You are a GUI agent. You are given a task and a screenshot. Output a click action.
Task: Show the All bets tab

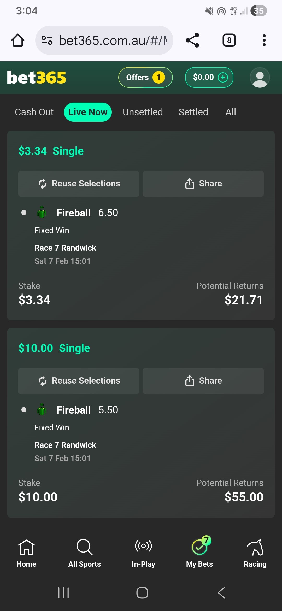coord(231,112)
